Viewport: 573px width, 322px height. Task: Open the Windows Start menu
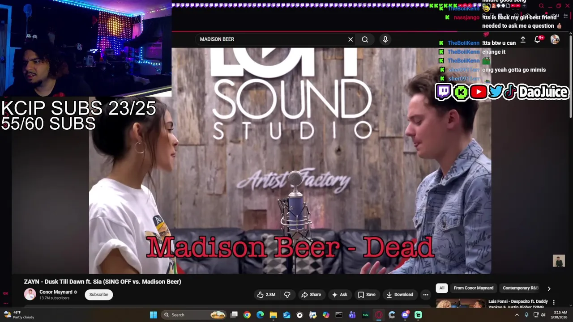coord(153,315)
